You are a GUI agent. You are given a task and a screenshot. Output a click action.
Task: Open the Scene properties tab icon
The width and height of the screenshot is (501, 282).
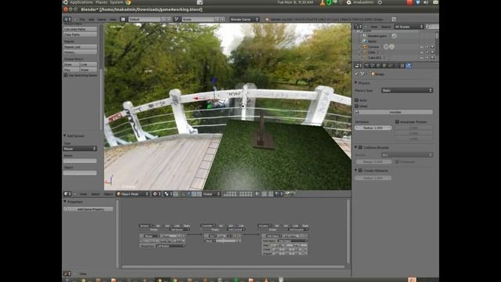click(x=373, y=66)
